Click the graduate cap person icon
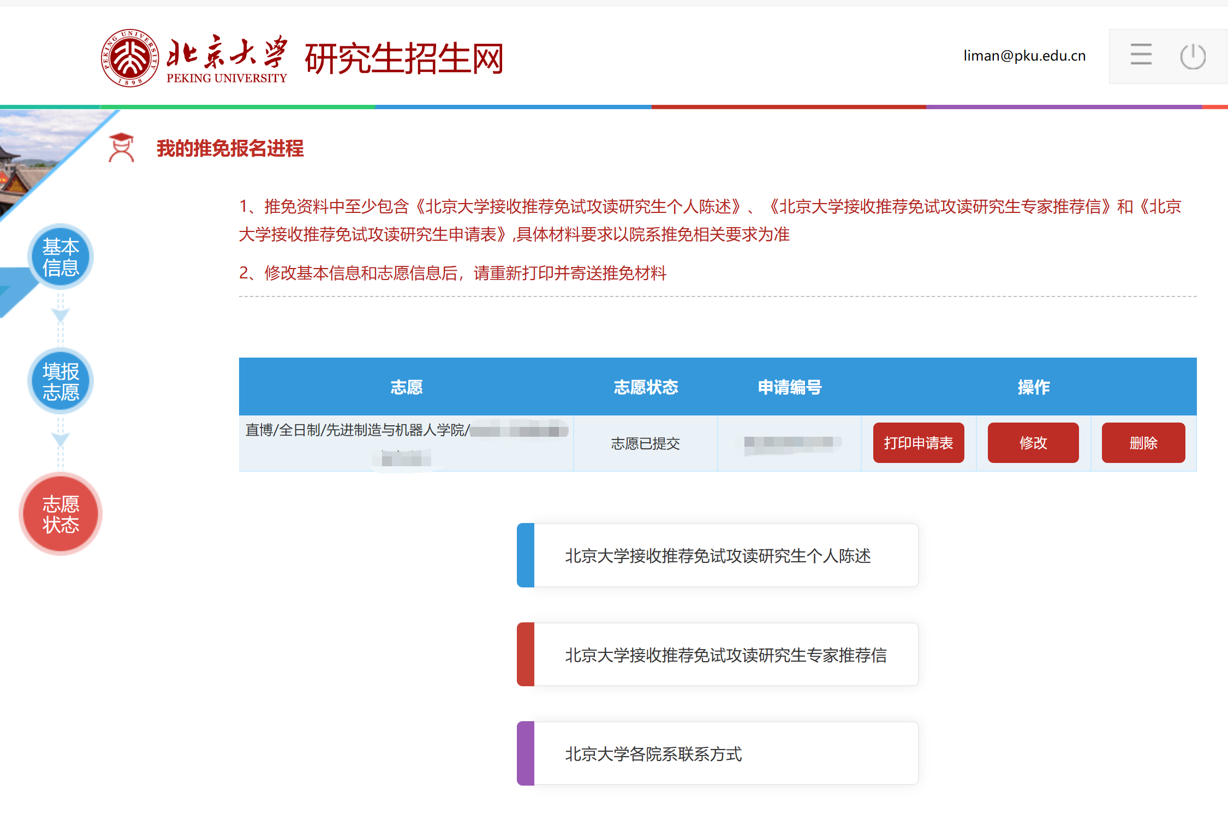 click(121, 148)
